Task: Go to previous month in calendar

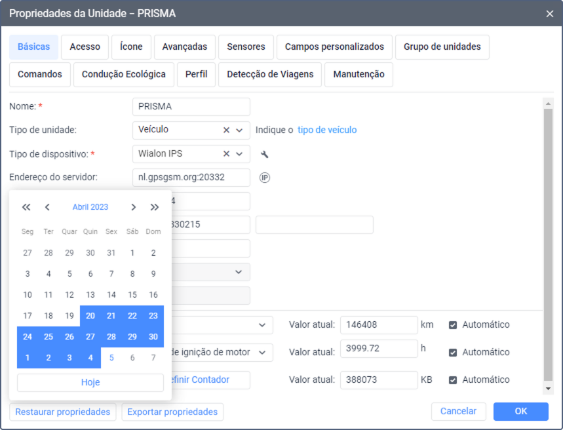Action: point(47,207)
